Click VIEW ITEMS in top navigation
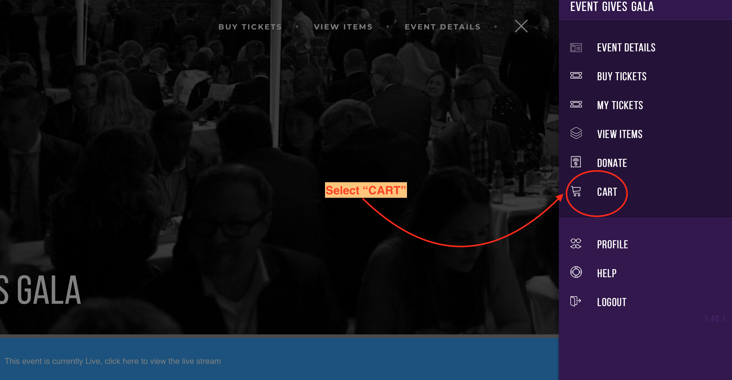 tap(343, 27)
